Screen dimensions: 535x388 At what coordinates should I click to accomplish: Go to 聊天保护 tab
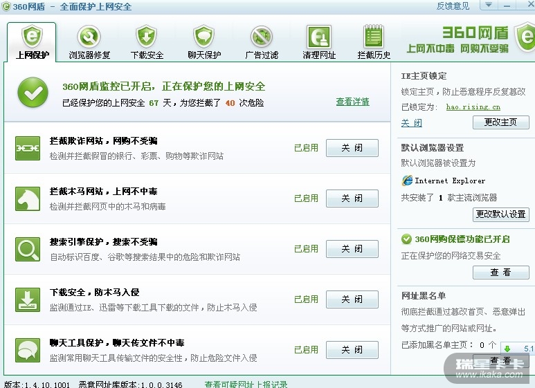coord(204,42)
